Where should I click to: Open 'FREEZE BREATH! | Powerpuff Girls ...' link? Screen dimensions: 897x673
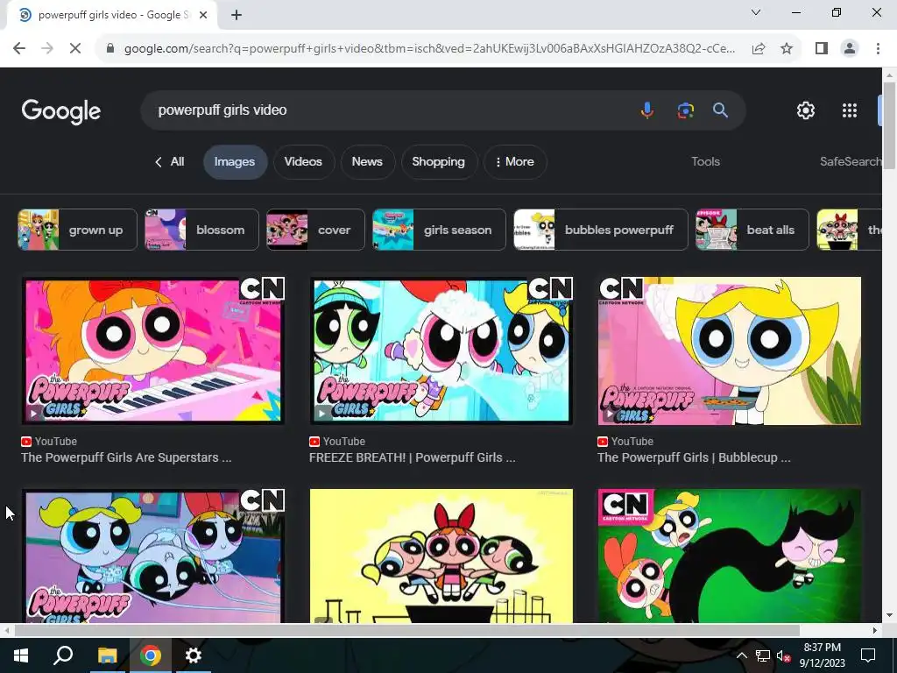(413, 457)
